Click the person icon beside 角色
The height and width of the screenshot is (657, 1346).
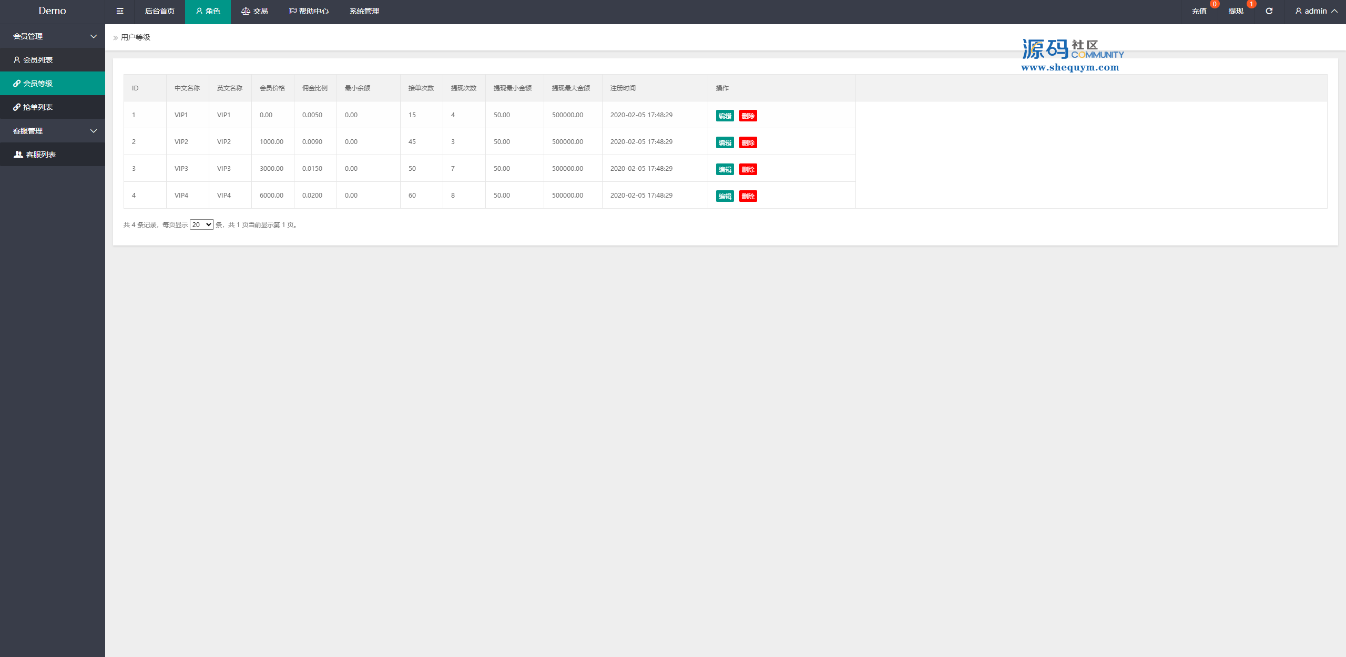199,11
